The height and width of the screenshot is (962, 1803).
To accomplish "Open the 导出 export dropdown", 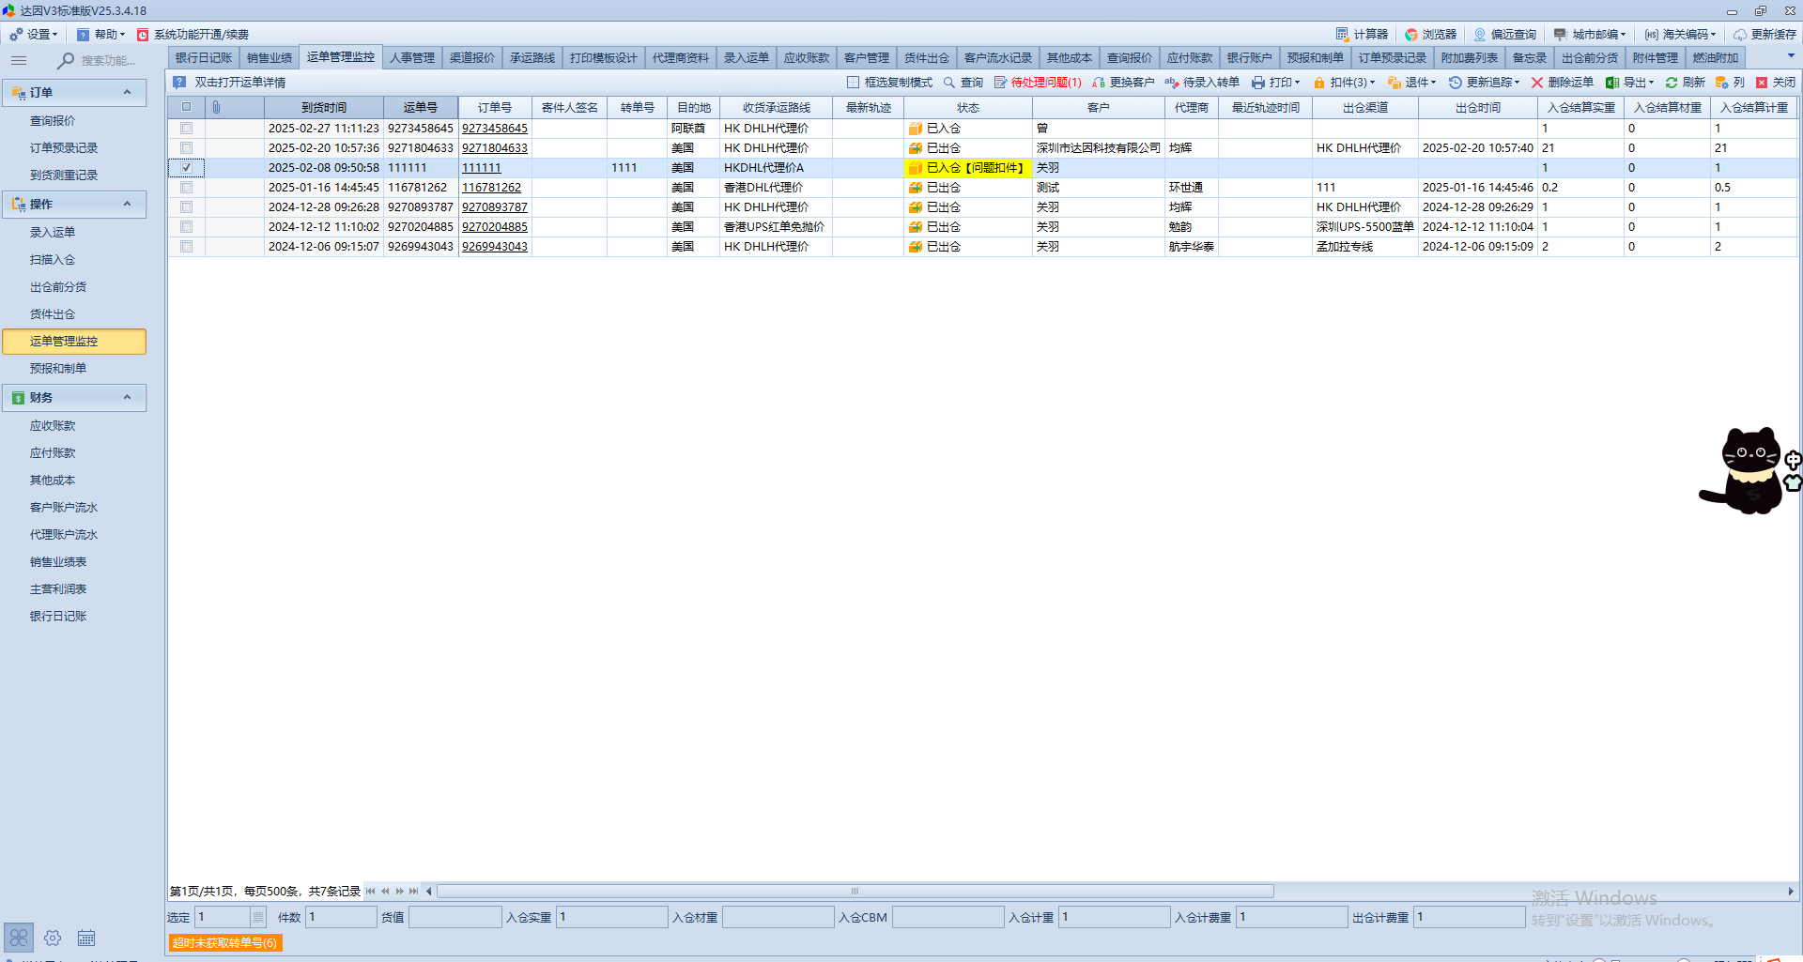I will [x=1629, y=83].
